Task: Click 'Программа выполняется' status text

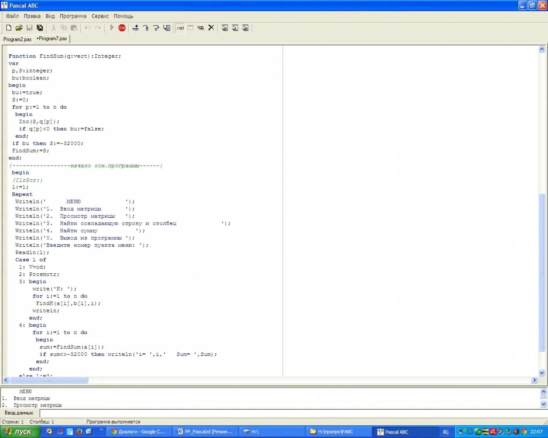Action: click(114, 422)
